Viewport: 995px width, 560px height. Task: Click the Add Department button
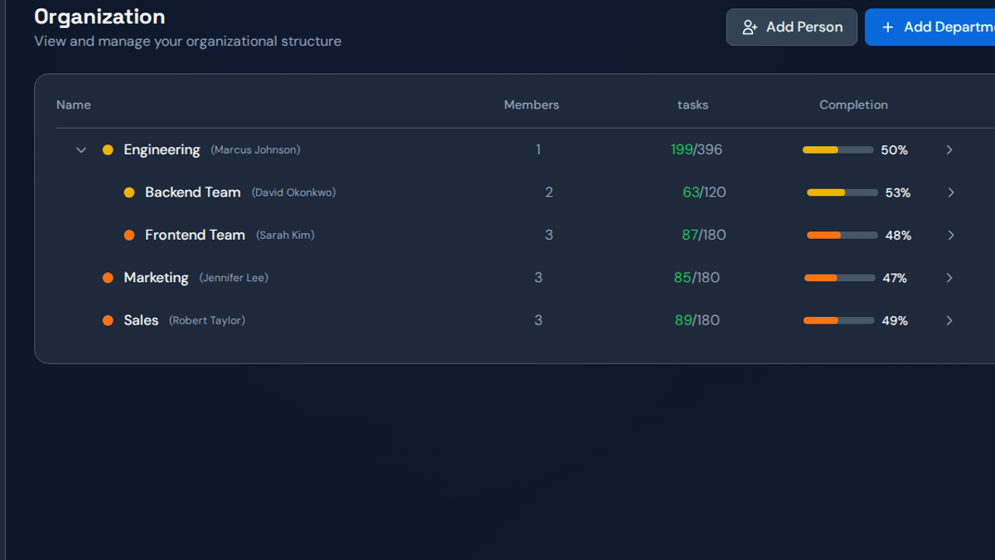pos(929,27)
